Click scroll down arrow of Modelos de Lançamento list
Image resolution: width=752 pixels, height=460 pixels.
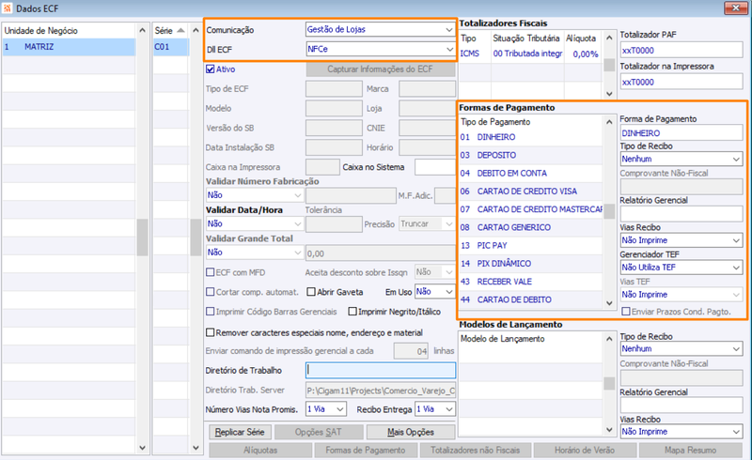tap(609, 430)
